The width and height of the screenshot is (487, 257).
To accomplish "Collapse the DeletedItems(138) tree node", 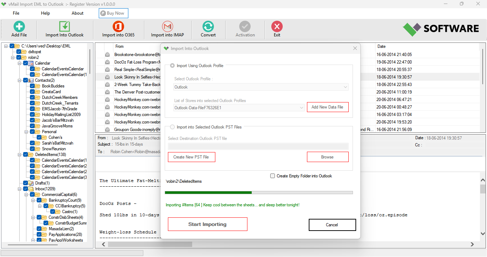I will (20, 155).
